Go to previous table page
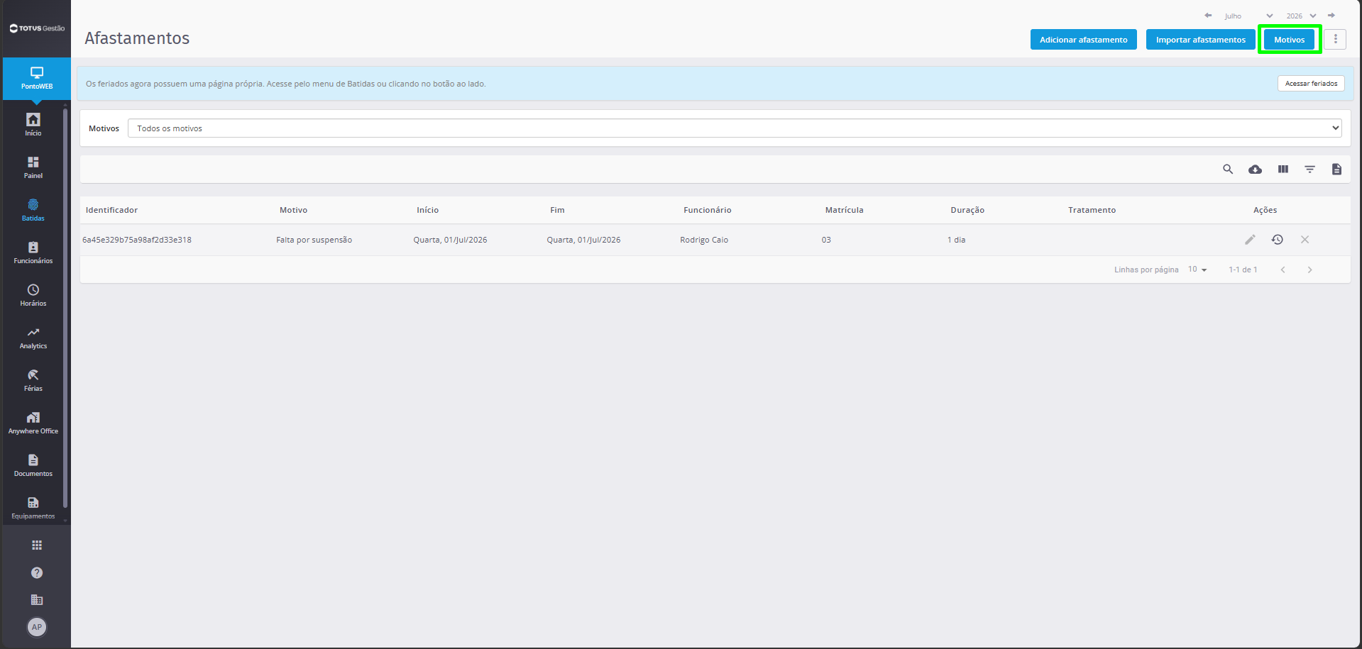This screenshot has width=1362, height=649. point(1283,270)
